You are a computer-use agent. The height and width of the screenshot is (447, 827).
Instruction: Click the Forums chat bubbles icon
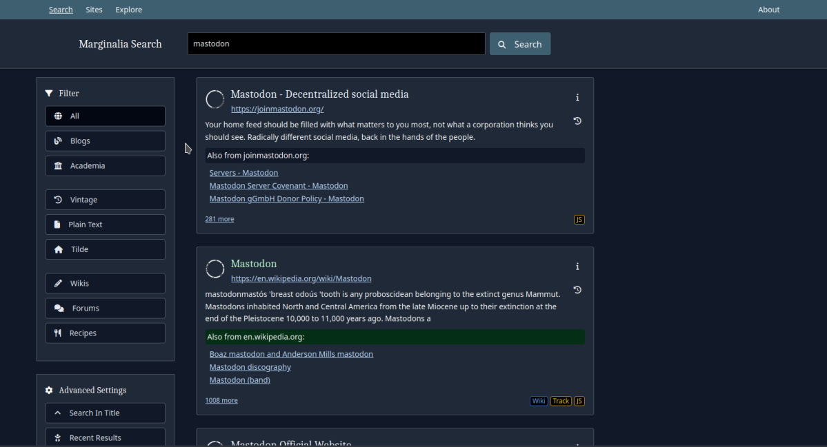(59, 308)
